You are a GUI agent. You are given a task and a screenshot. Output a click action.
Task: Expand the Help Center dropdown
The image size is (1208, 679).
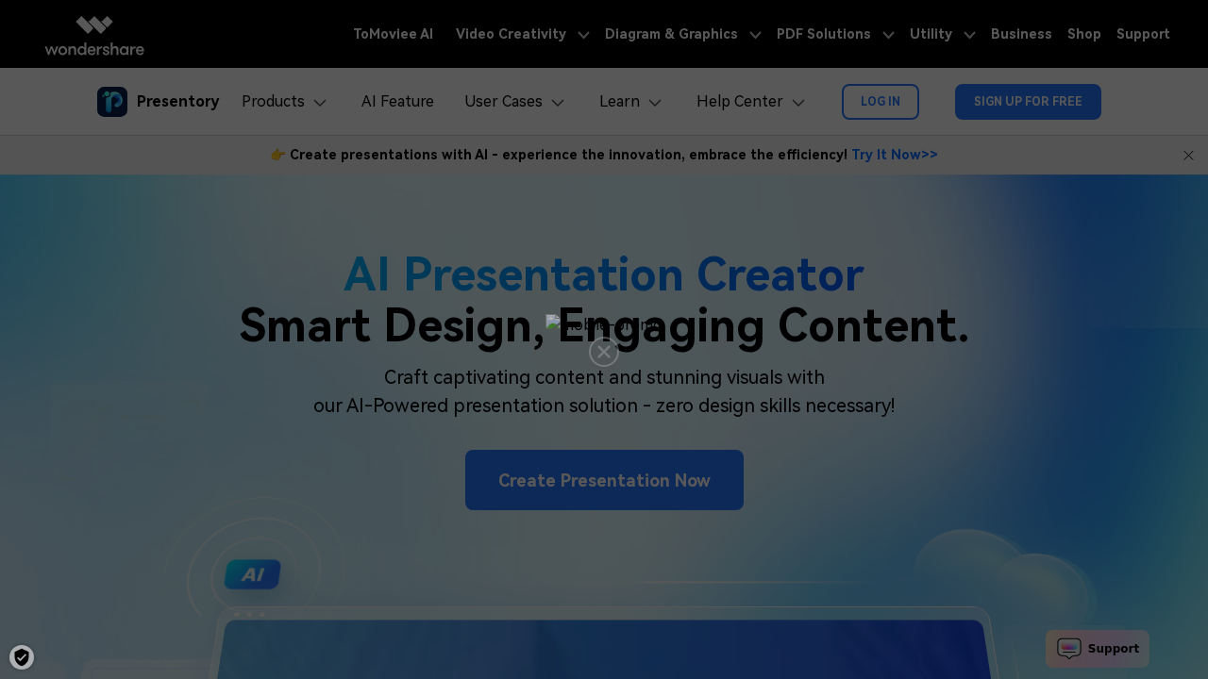750,101
